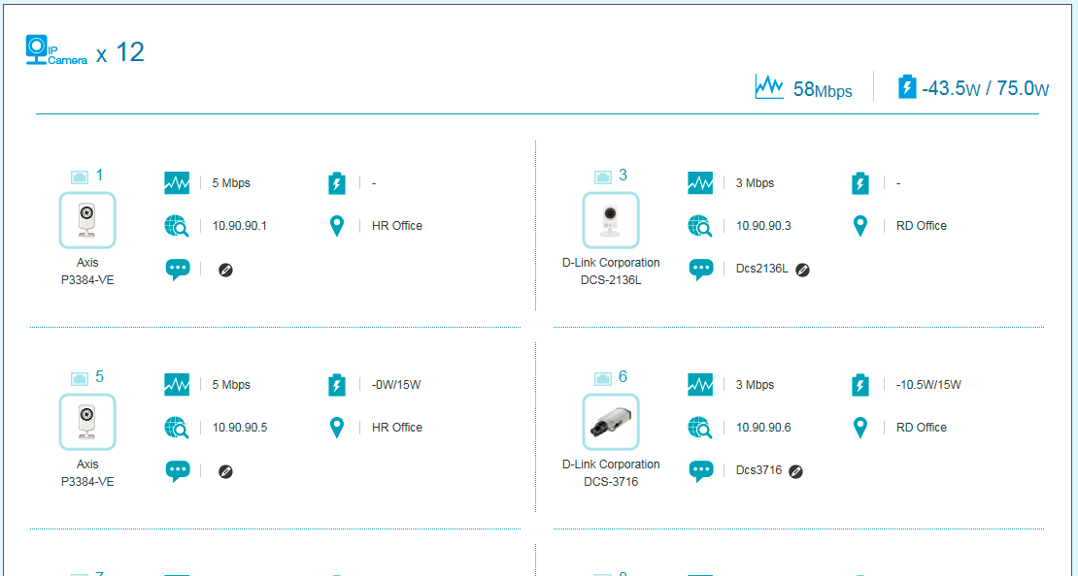Edit the comment for camera 1
This screenshot has width=1078, height=576.
(225, 271)
